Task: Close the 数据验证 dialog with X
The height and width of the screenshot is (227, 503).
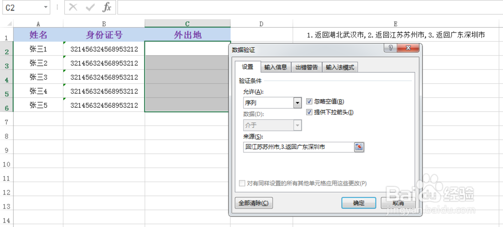Action: [408, 48]
